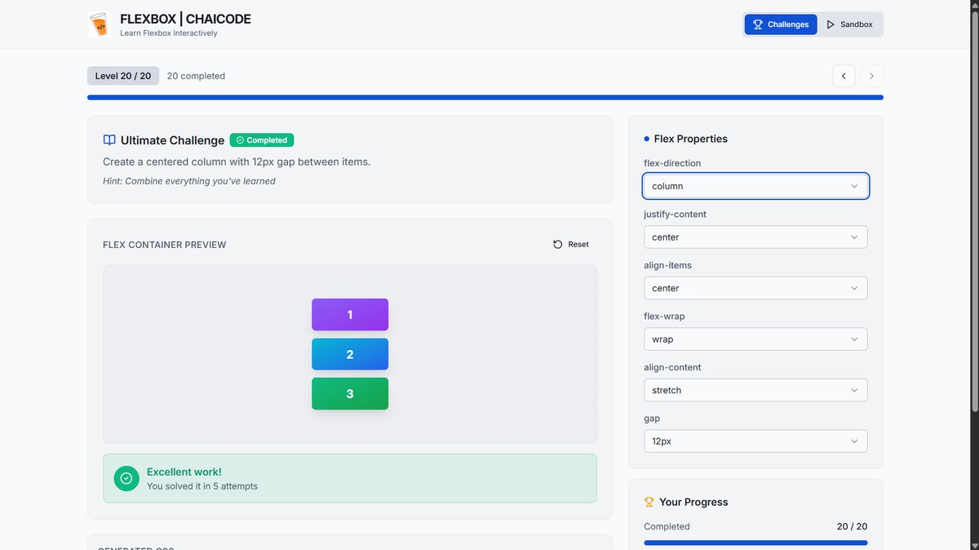Image resolution: width=979 pixels, height=550 pixels.
Task: Click the 'Ultimate Challenge' heading
Action: tap(172, 140)
